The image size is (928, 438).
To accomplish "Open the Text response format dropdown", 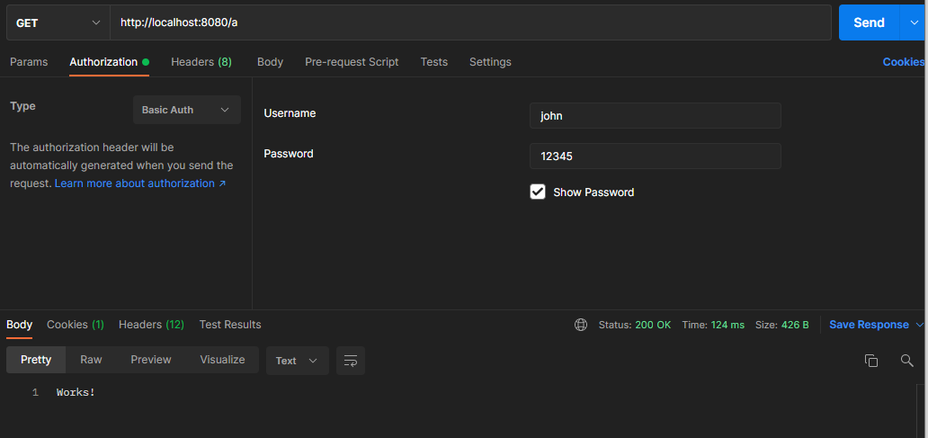I will [x=297, y=361].
